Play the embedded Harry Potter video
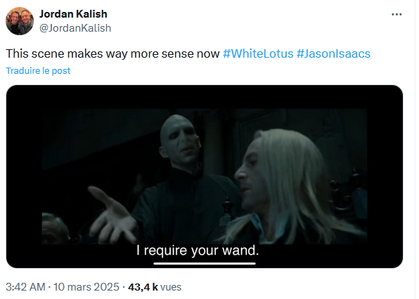419x299 pixels. click(205, 177)
